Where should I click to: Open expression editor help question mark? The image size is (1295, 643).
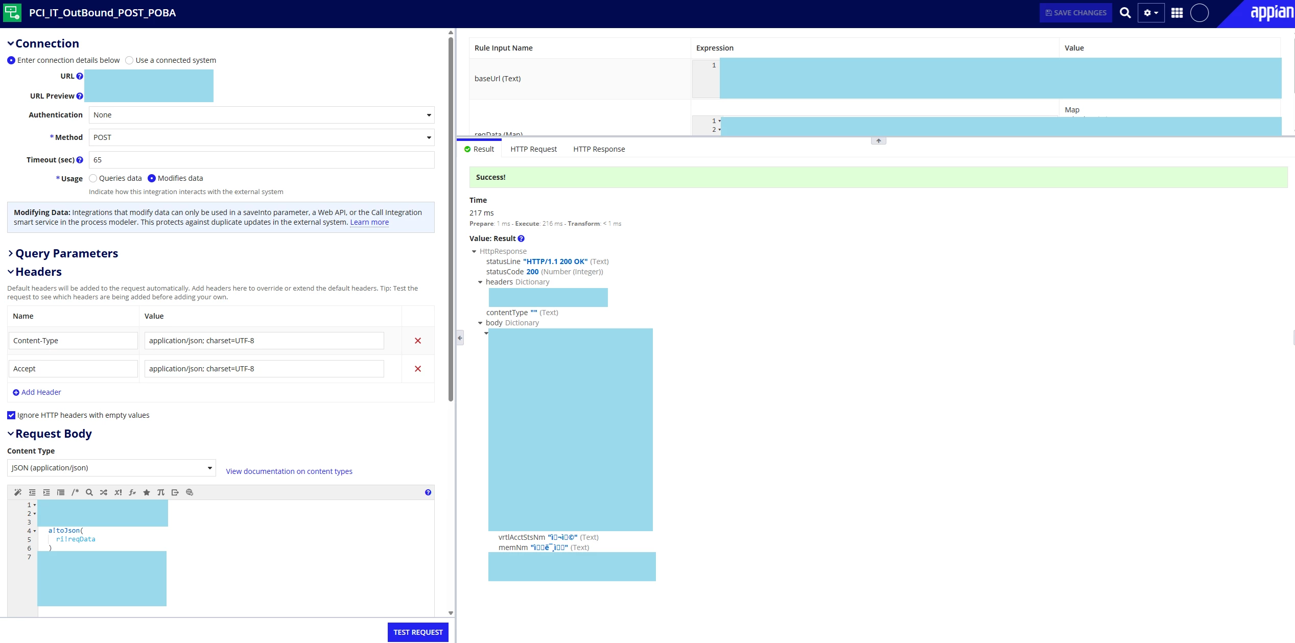428,492
